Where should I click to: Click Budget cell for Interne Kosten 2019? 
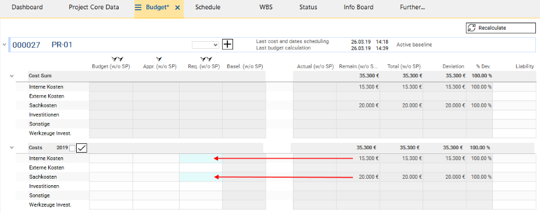tap(111, 158)
